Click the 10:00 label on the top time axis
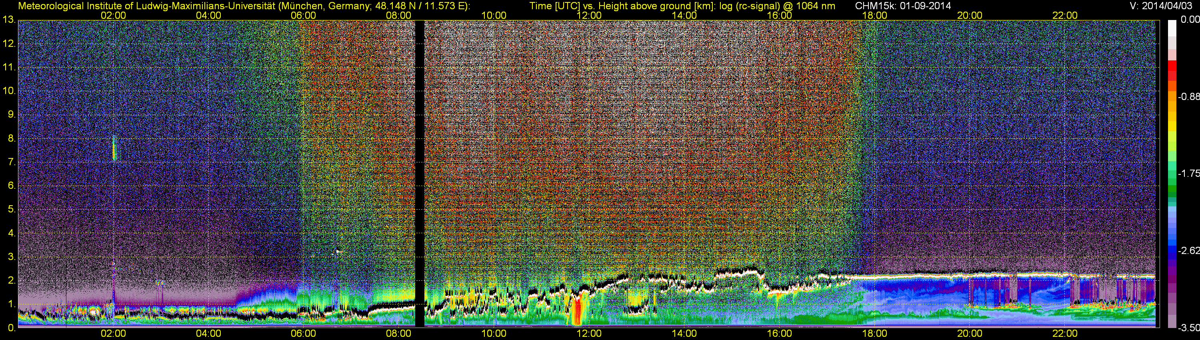The height and width of the screenshot is (340, 1200). tap(494, 15)
